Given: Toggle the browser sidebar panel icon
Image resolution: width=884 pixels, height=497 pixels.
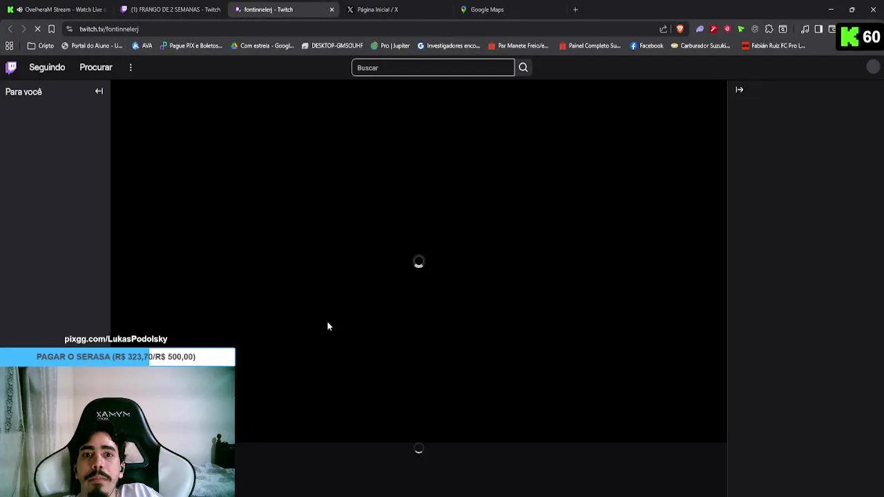Looking at the screenshot, I should (818, 29).
